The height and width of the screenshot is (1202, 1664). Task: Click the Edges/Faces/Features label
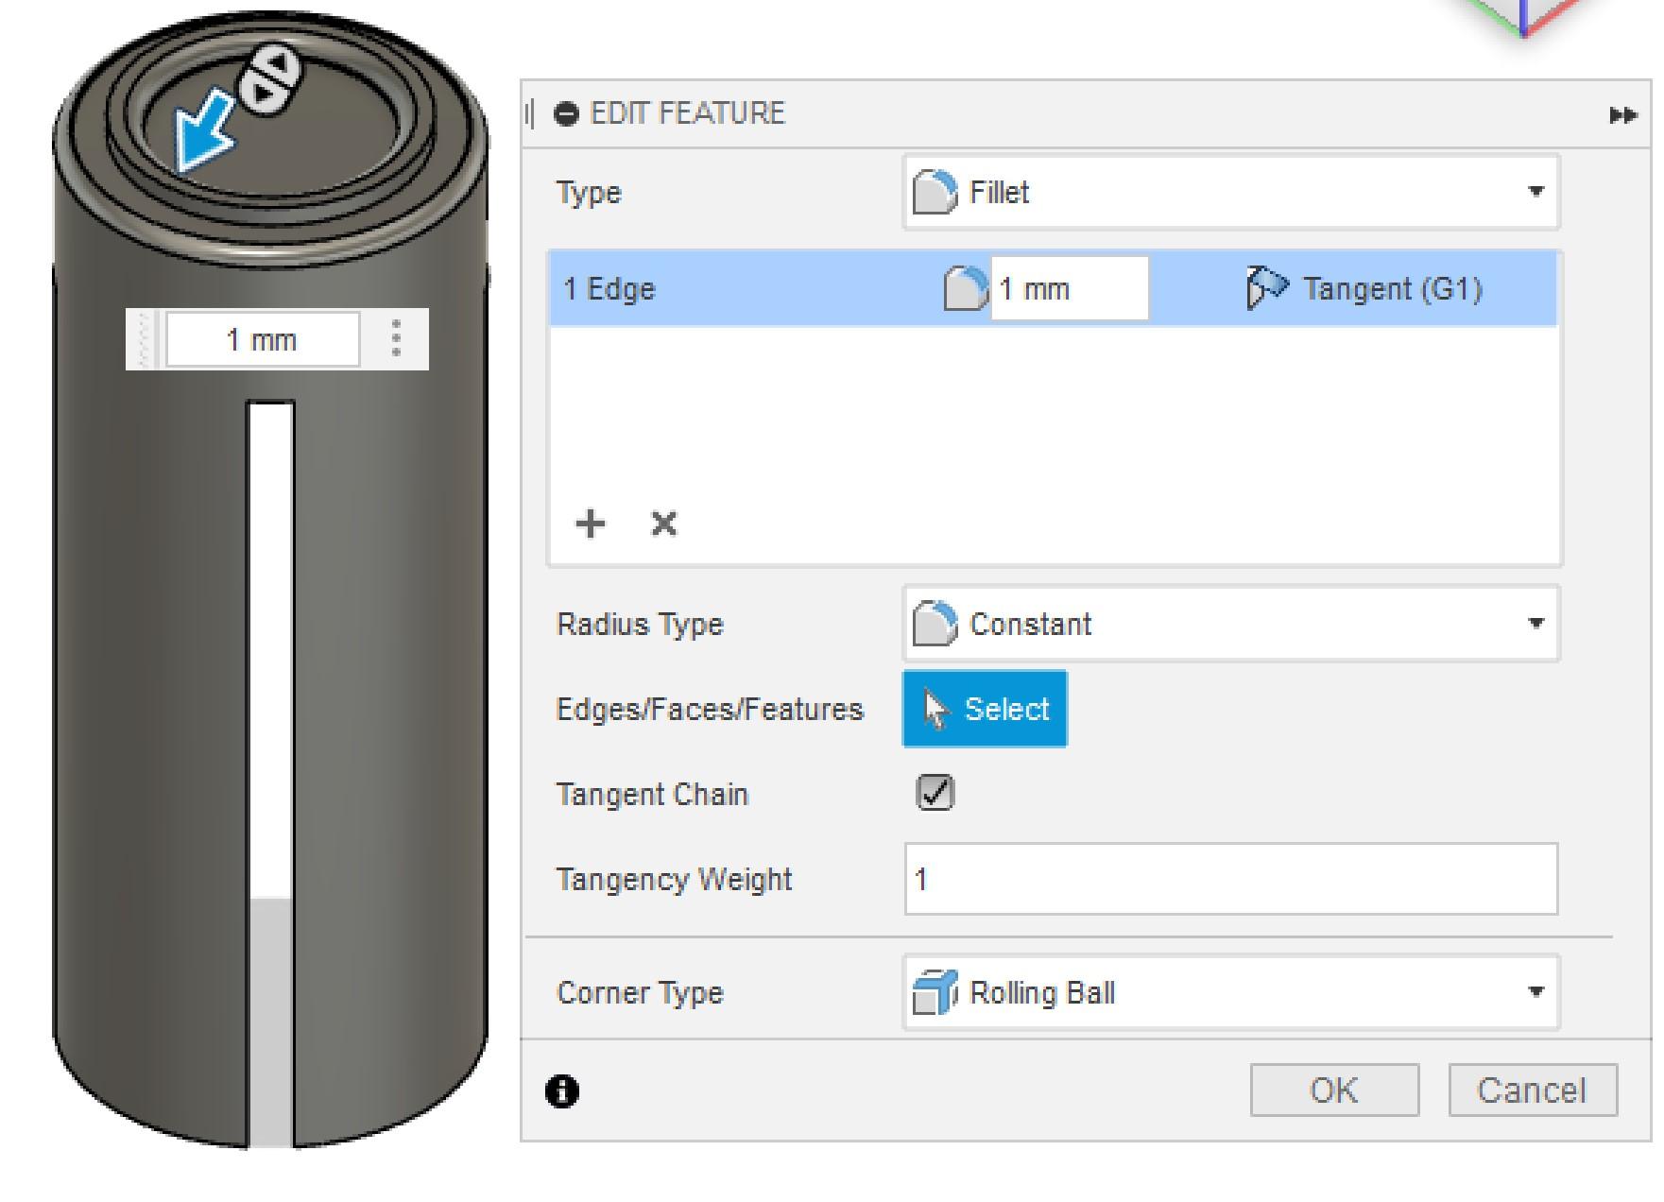pos(710,710)
